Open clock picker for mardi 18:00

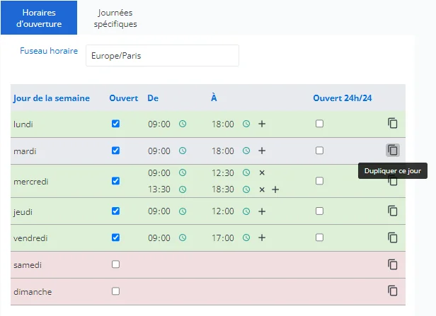[246, 151]
